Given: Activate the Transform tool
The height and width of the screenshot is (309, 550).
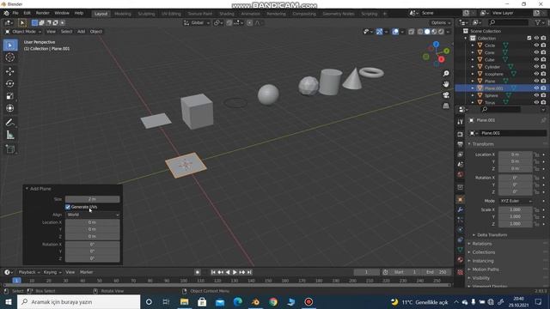Looking at the screenshot, I should [x=10, y=108].
